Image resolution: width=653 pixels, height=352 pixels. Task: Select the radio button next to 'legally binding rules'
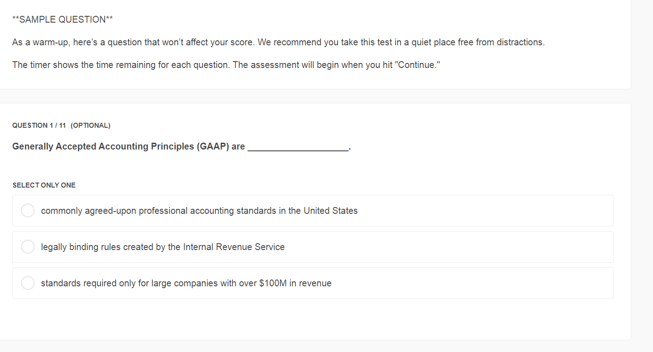pyautogui.click(x=28, y=246)
